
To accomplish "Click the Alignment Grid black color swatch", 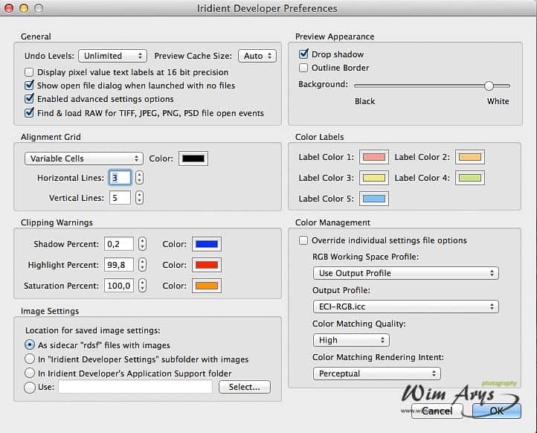I will point(193,158).
